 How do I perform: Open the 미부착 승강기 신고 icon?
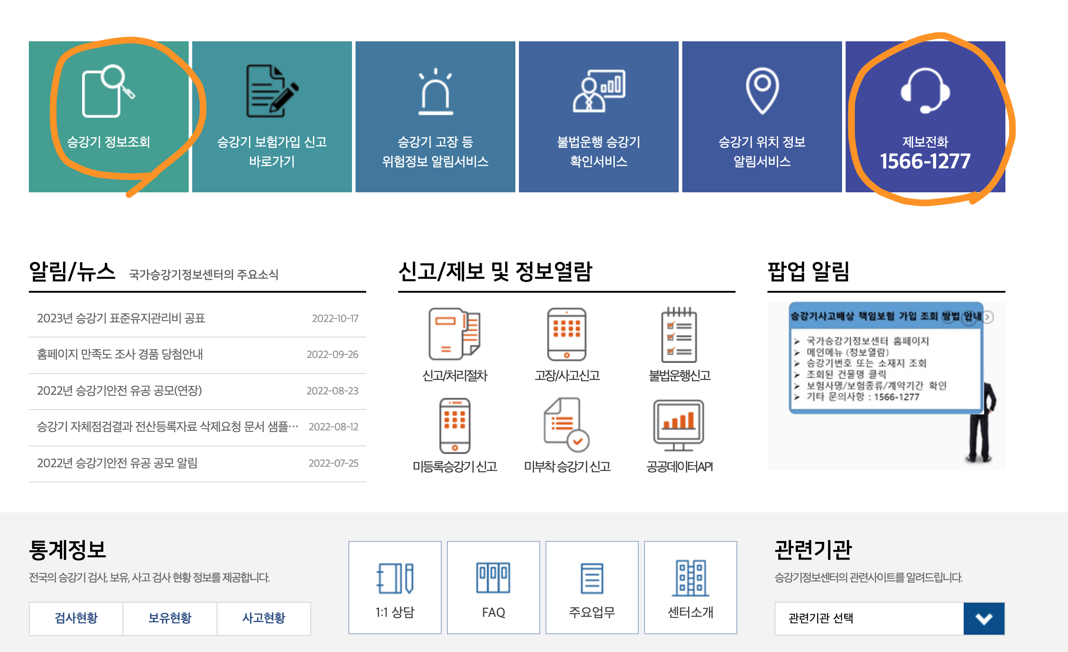click(567, 425)
